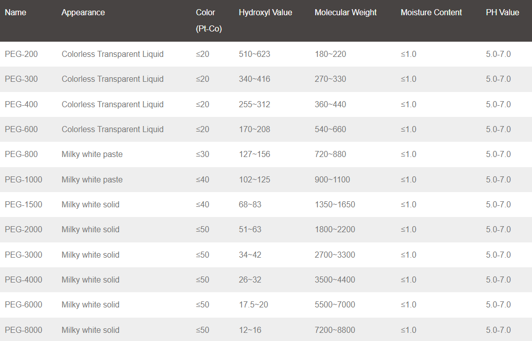Click the Molecular Weight header

click(x=345, y=13)
